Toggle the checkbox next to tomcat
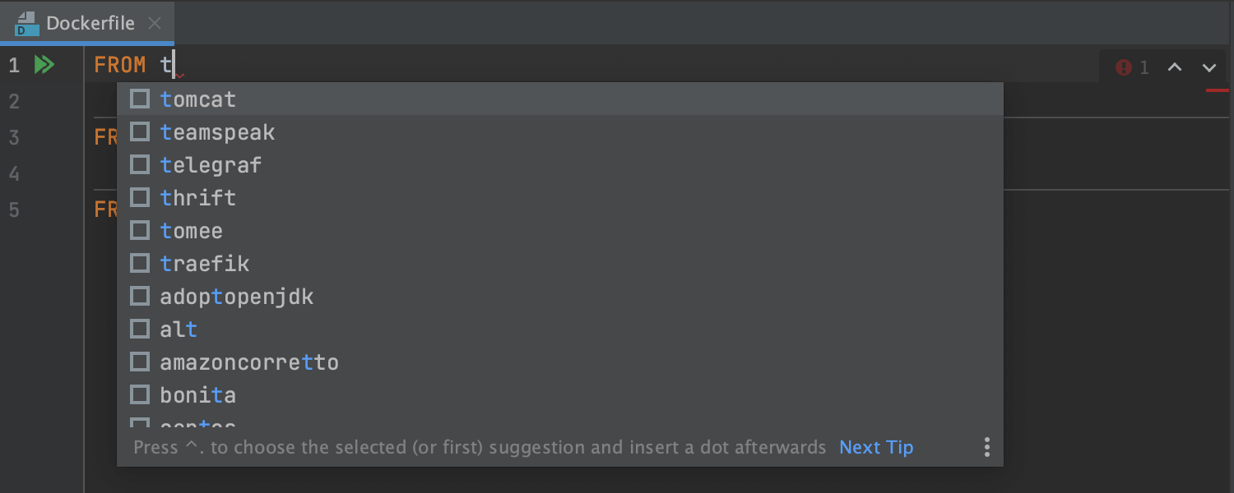 (140, 99)
